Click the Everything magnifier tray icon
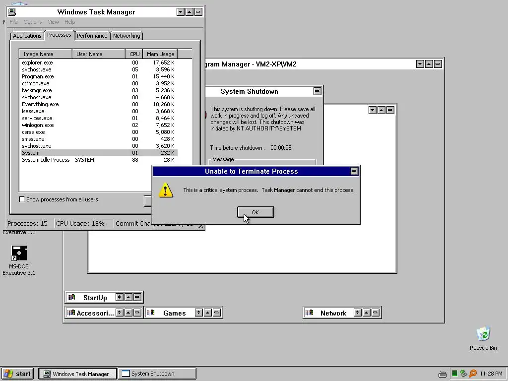 pos(473,374)
